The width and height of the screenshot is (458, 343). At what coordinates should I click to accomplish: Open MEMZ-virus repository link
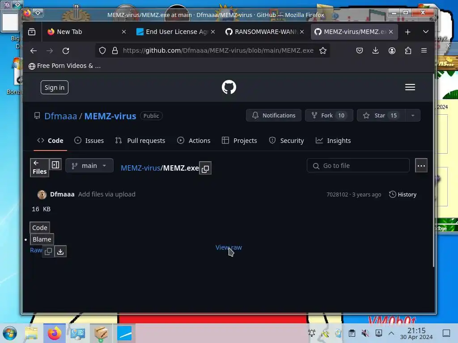pyautogui.click(x=110, y=116)
